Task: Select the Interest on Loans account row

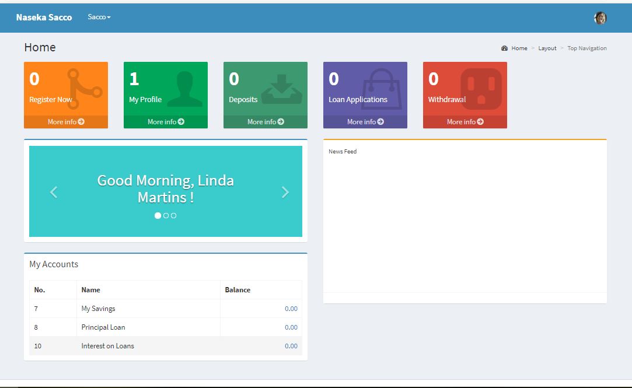Action: [x=107, y=346]
